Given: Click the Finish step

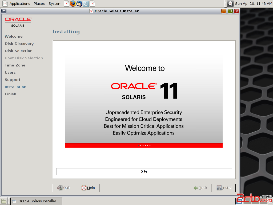Looking at the screenshot, I should click(x=10, y=94).
